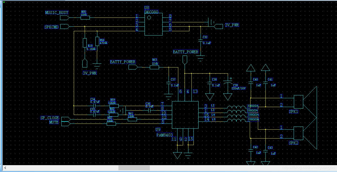Click the "220uF/16V" value text
This screenshot has height=172, width=337.
(x=238, y=89)
